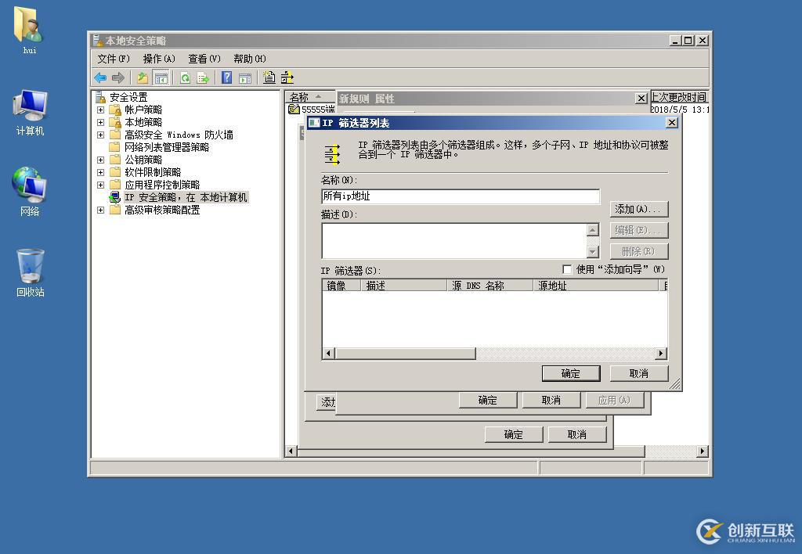The height and width of the screenshot is (554, 802).
Task: Click 取消 in the bottom-most policy dialog
Action: point(577,434)
